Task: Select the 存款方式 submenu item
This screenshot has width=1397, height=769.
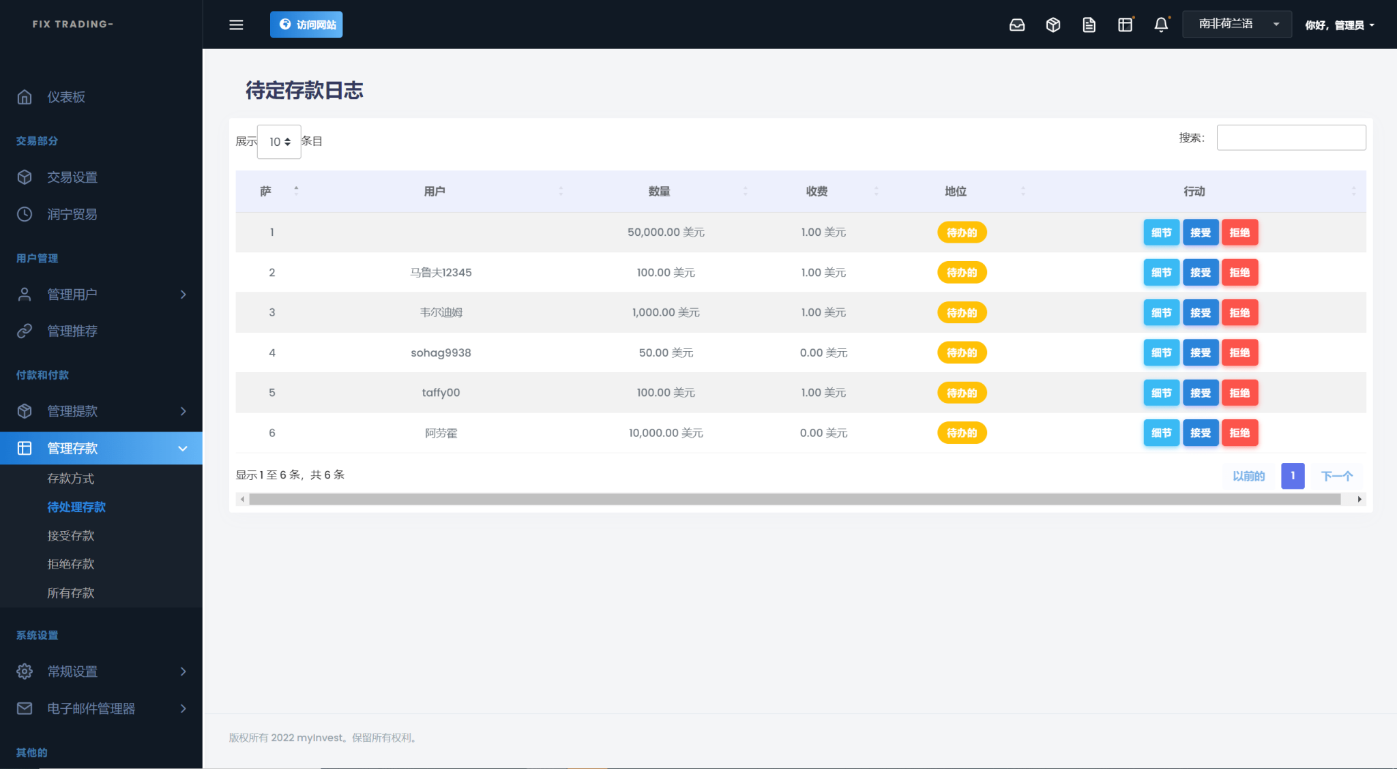Action: click(71, 479)
